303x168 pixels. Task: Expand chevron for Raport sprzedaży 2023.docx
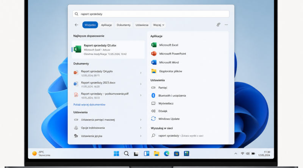[141, 84]
